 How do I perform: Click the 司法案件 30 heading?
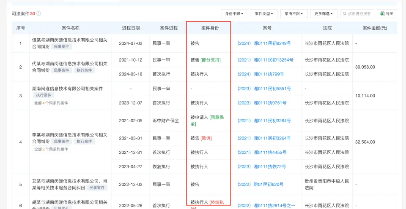23,13
